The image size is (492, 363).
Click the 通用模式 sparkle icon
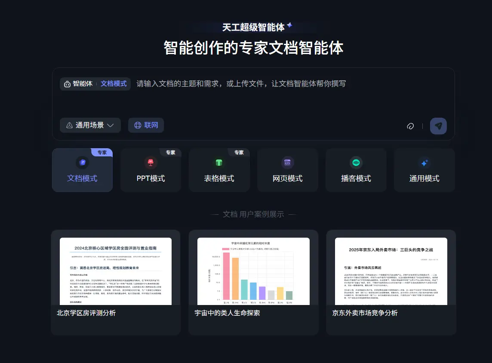pos(424,162)
